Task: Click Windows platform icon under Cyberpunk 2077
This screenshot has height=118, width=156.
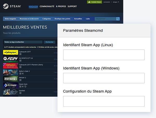Action: (20, 54)
